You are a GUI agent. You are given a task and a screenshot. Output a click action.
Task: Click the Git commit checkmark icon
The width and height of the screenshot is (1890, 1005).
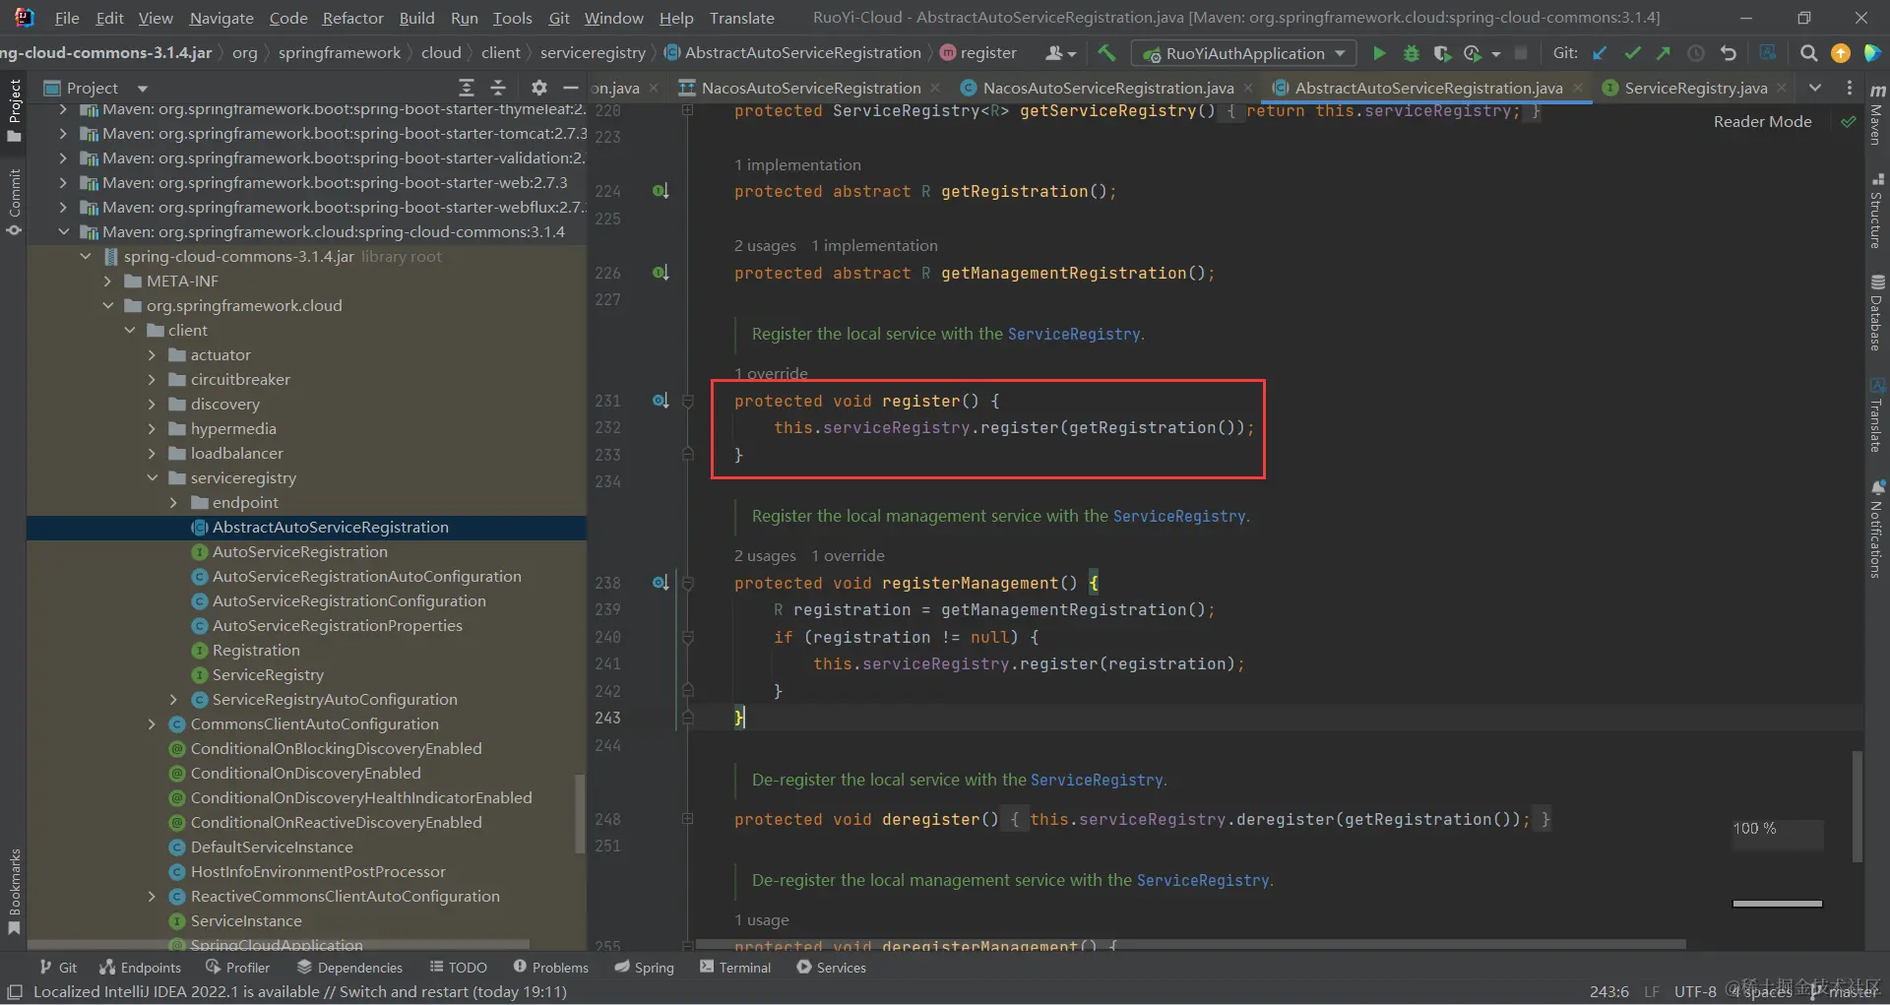[1632, 53]
